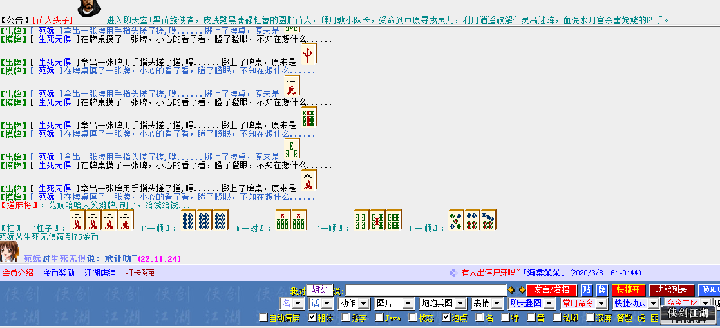Open the 金币奖励 menu link

click(59, 273)
